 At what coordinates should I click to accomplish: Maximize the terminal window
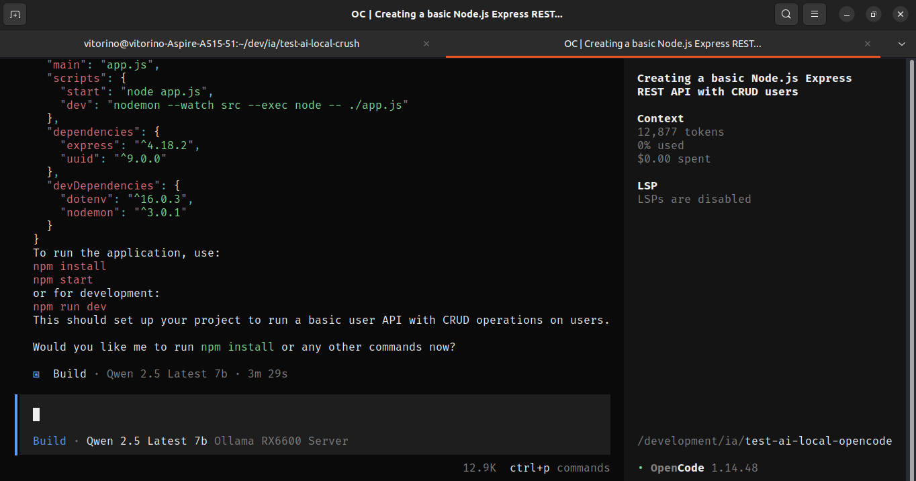[873, 14]
